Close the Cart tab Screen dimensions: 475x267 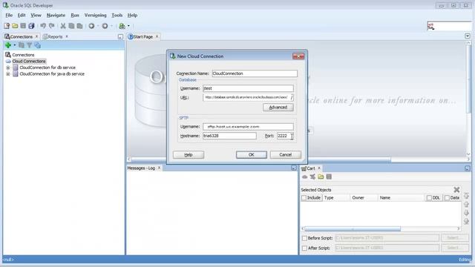pos(319,168)
